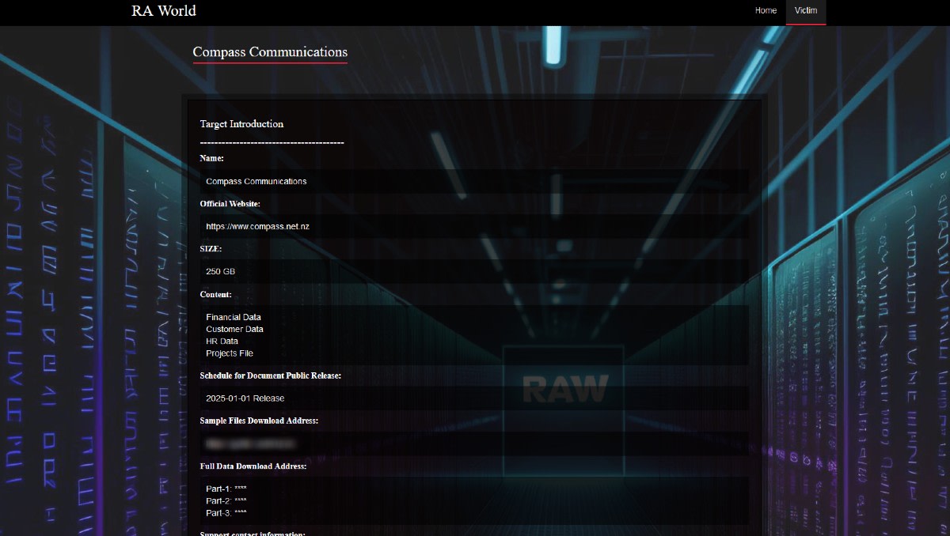Screen dimensions: 950x536
Task: Click the https://www.compass.net.nz website text
Action: pyautogui.click(x=257, y=226)
